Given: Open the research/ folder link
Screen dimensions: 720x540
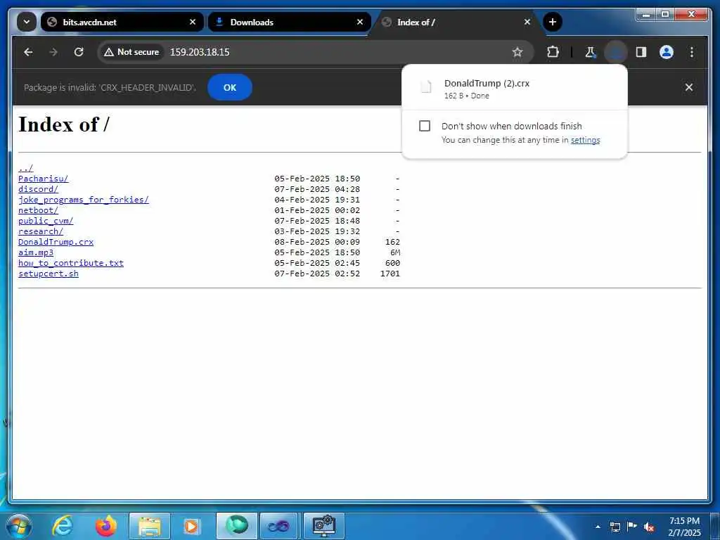Looking at the screenshot, I should (x=41, y=231).
